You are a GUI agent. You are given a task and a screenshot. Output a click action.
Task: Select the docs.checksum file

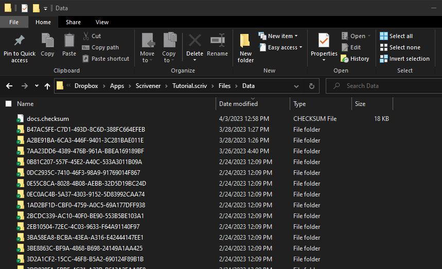click(48, 118)
